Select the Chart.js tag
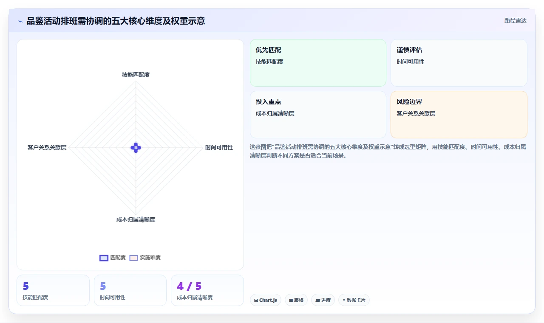 266,300
